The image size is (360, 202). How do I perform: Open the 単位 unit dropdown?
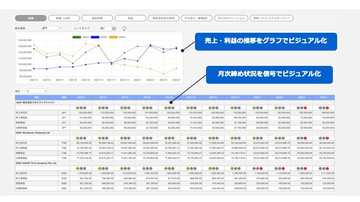coord(36,91)
